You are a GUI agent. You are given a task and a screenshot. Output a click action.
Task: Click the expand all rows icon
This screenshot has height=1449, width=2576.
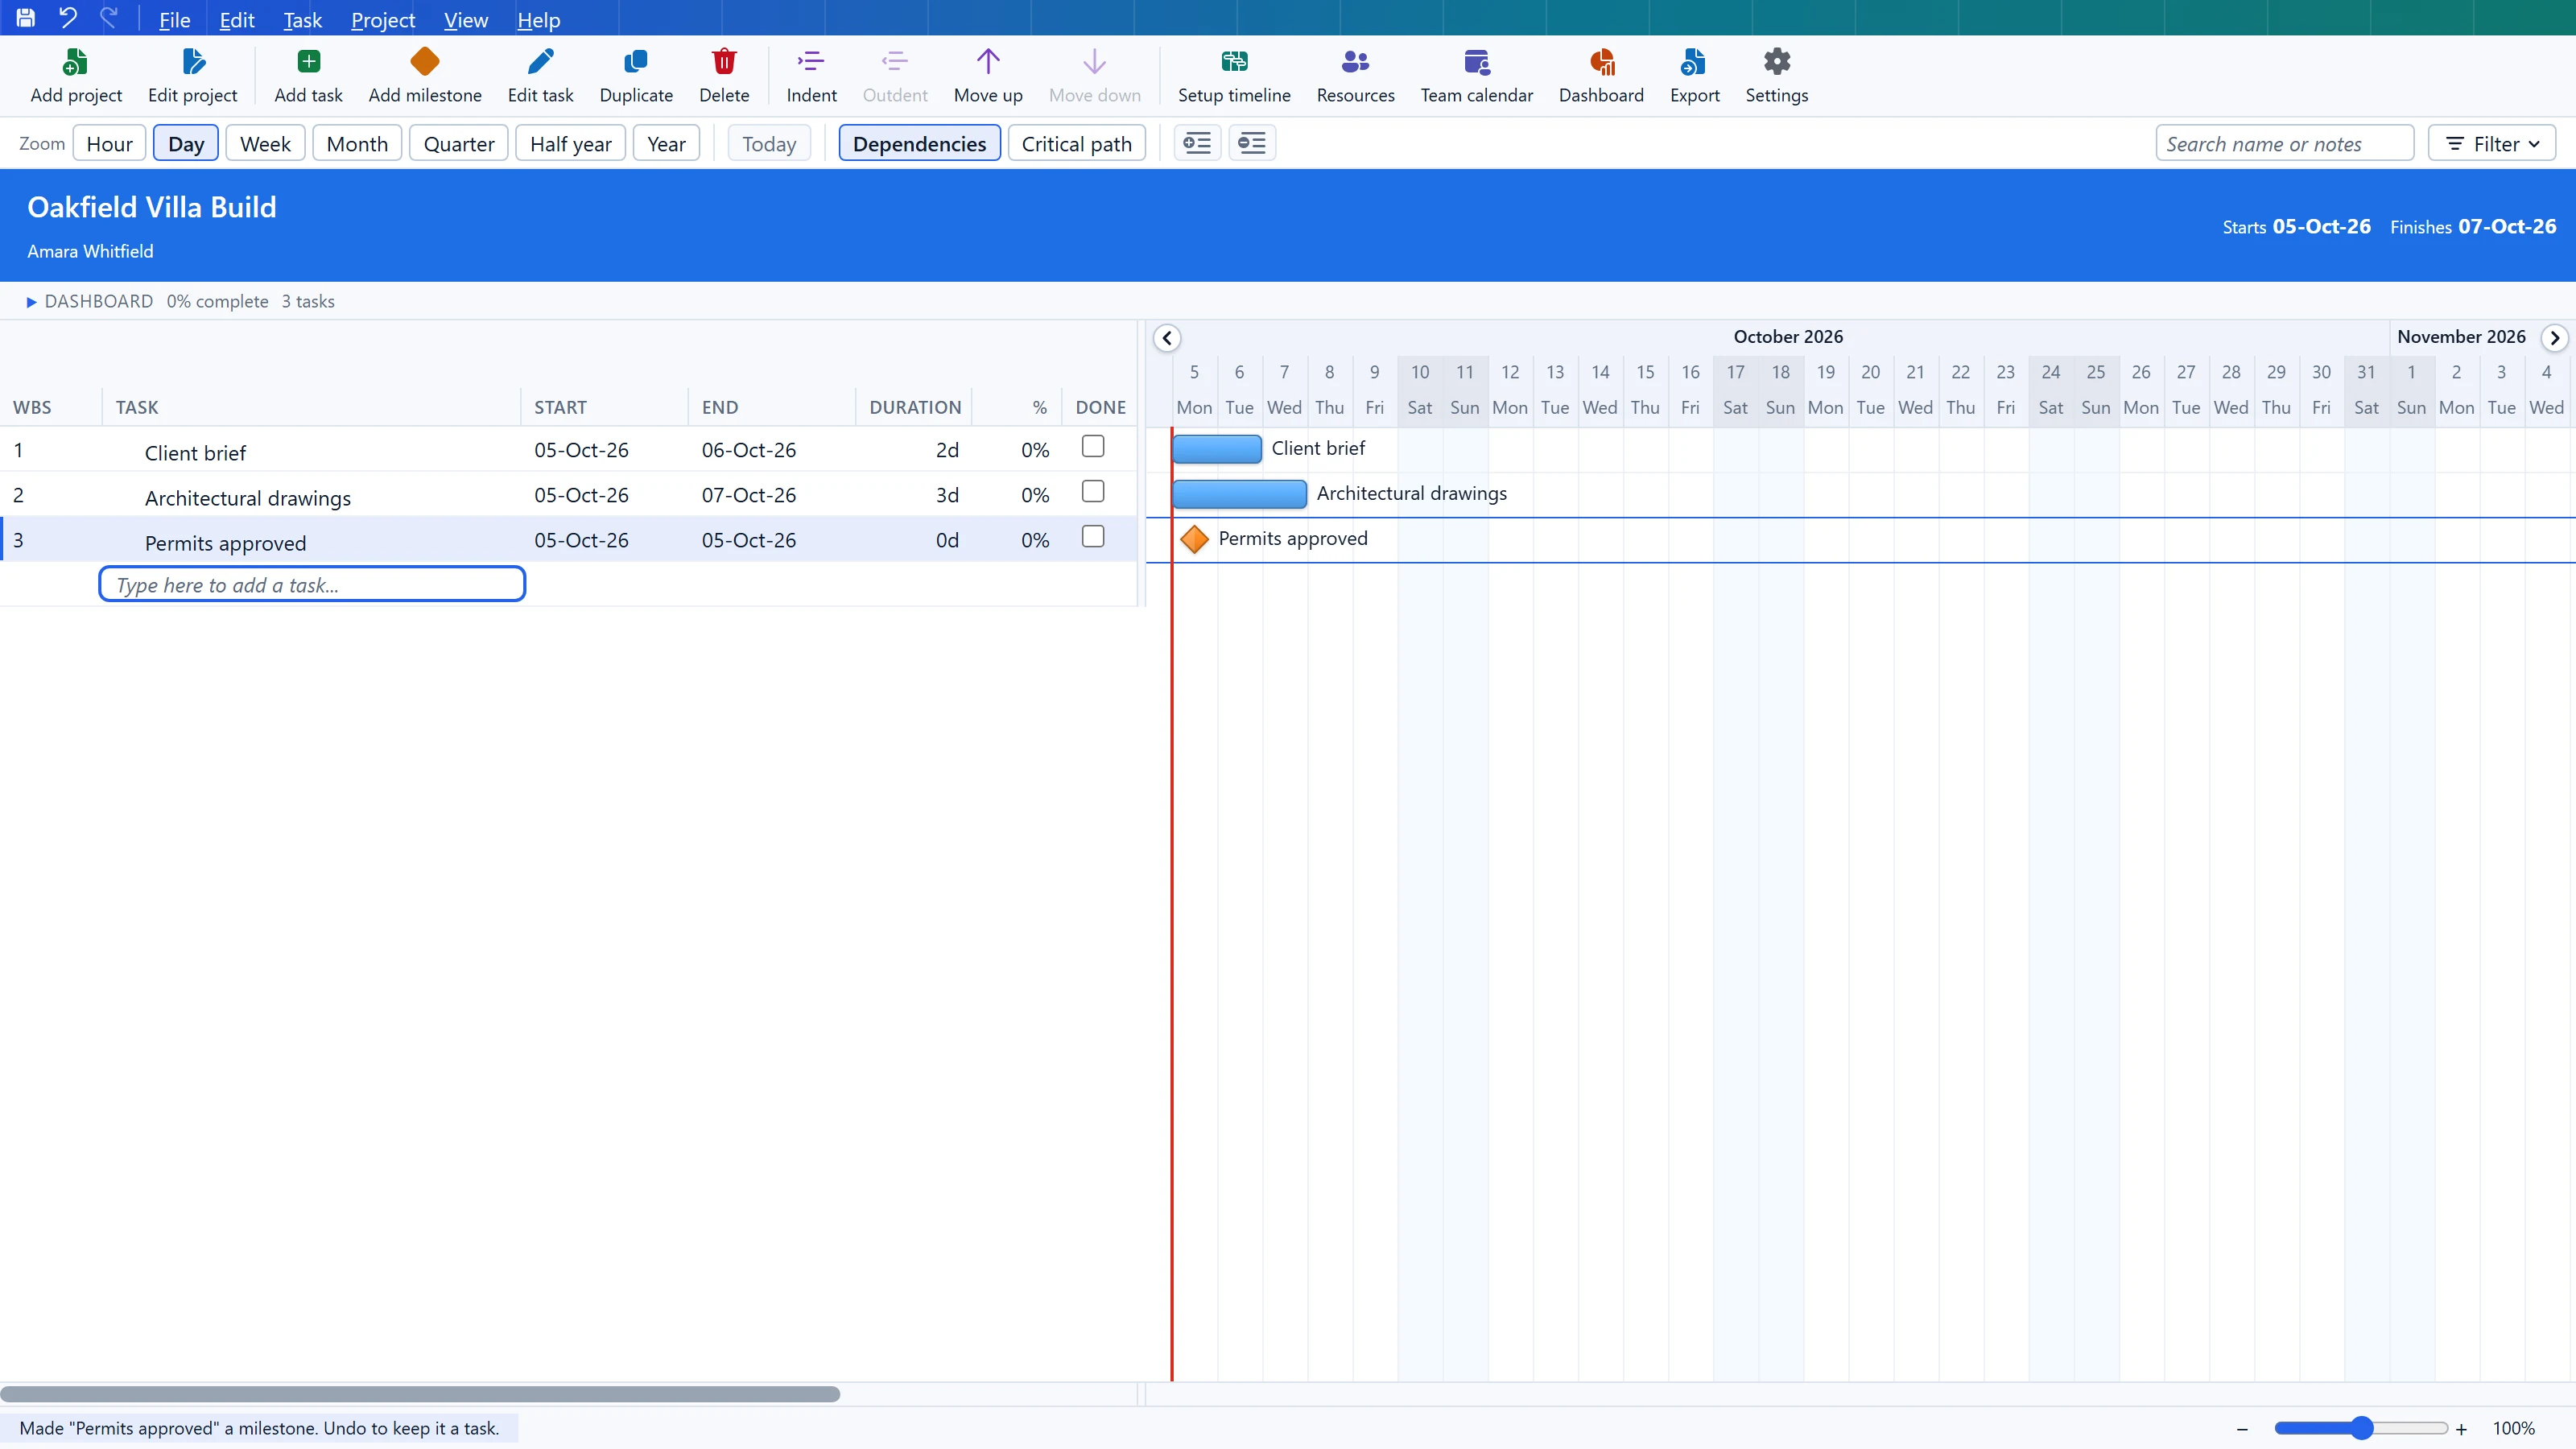(x=1197, y=143)
